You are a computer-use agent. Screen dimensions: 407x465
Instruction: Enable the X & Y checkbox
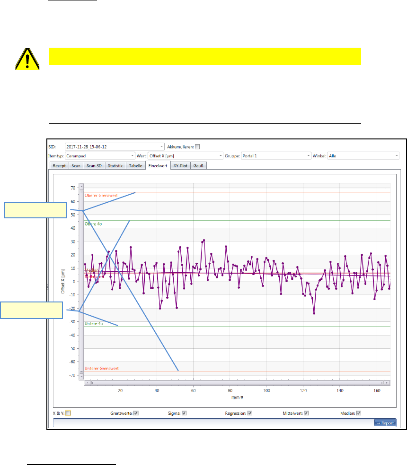pyautogui.click(x=68, y=413)
